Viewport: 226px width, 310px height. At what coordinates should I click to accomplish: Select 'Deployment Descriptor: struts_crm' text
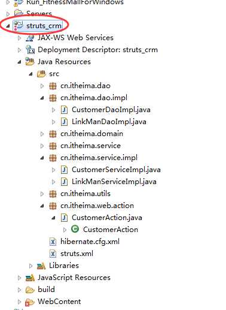point(97,50)
